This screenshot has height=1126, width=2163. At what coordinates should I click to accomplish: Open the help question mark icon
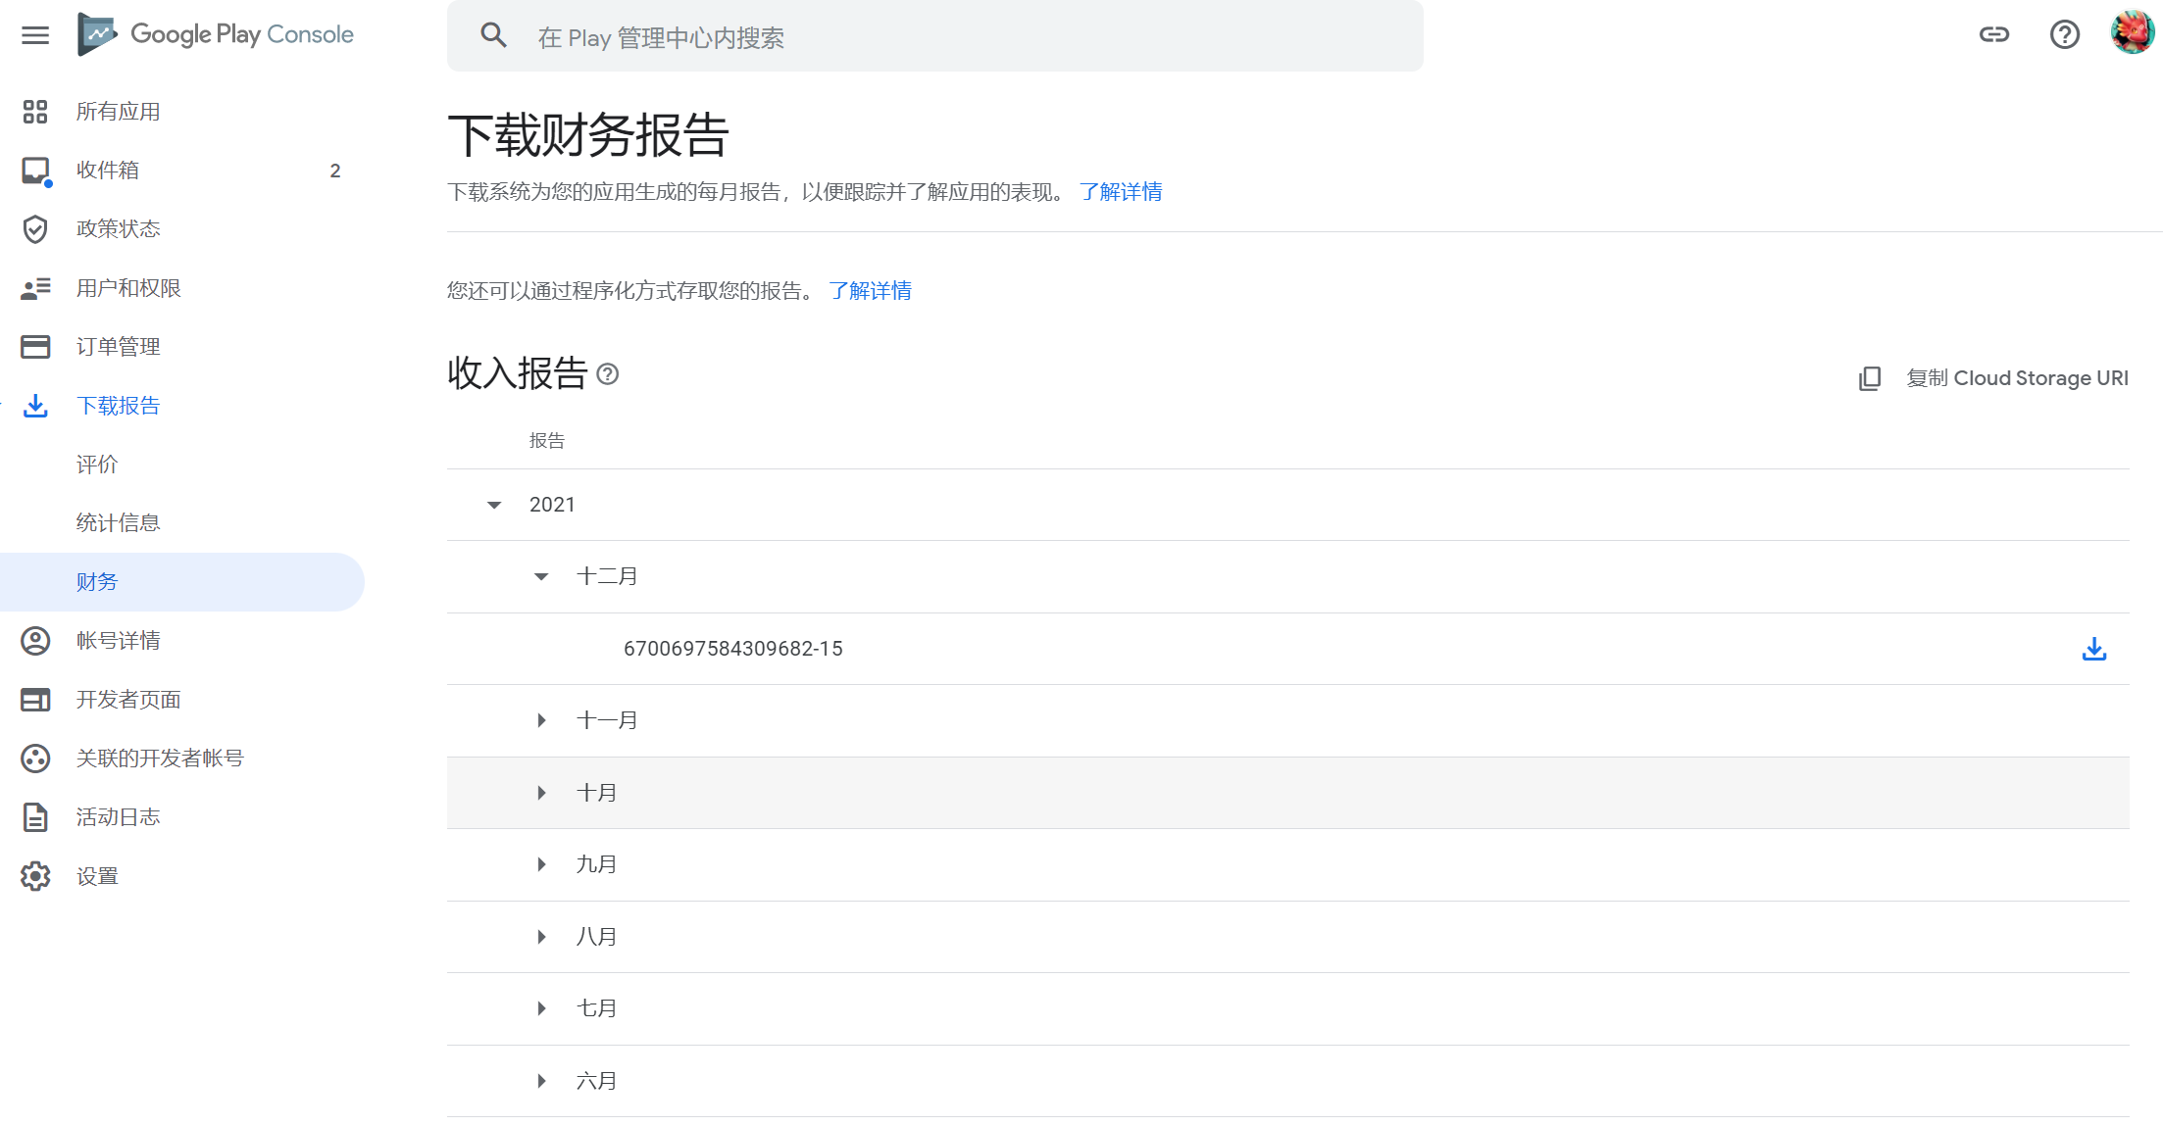2065,34
